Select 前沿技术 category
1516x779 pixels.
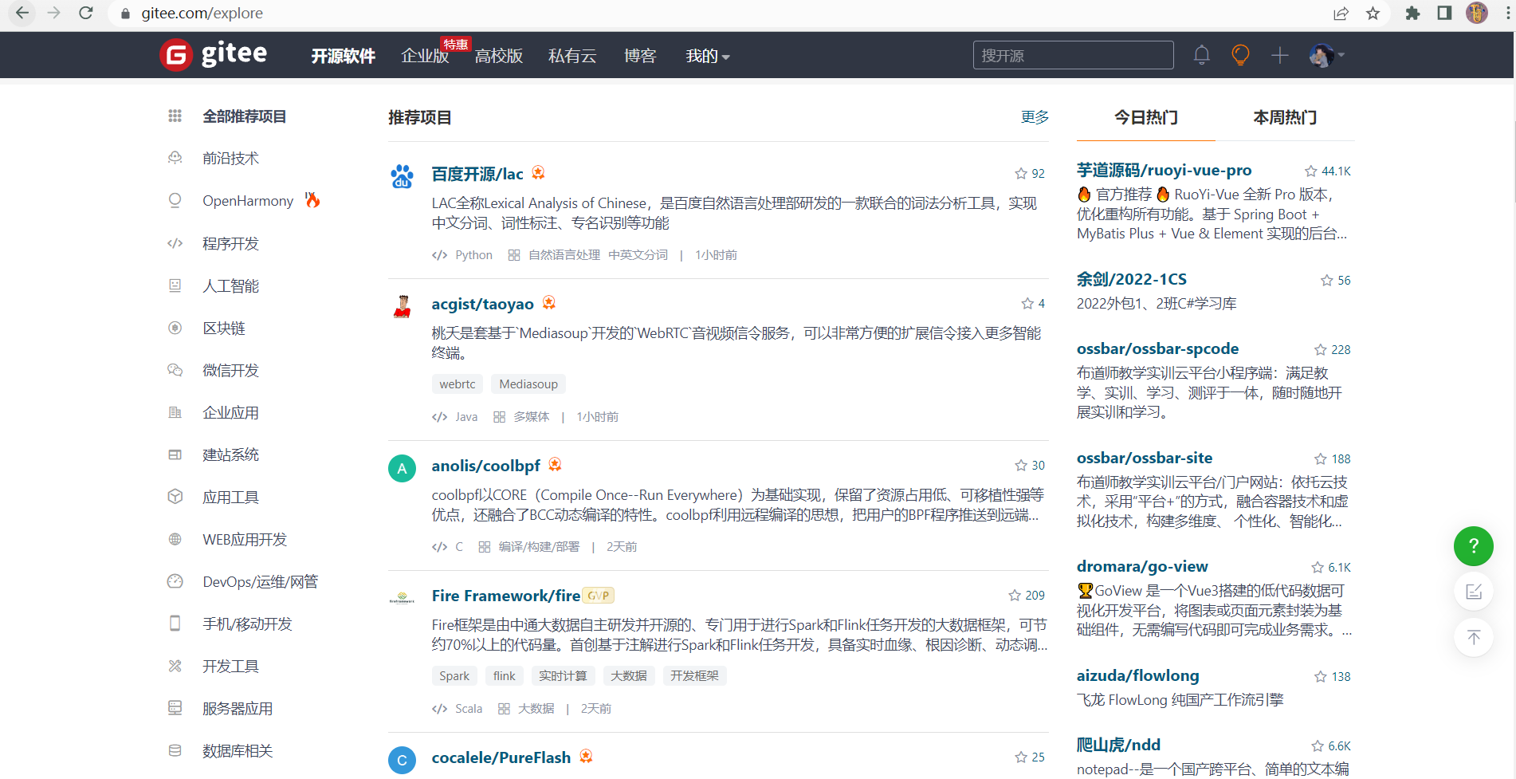point(230,159)
